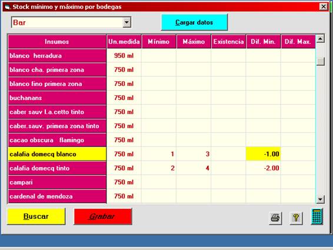Click the Cargar datos button
Screen dimensions: 333x250
194,22
